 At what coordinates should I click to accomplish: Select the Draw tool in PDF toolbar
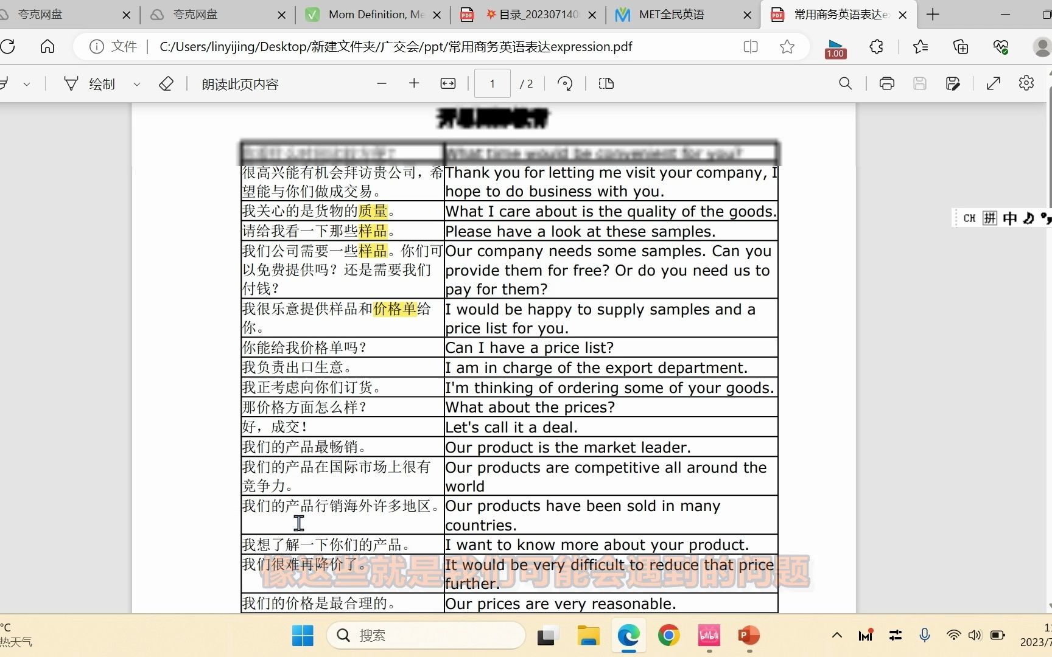89,84
